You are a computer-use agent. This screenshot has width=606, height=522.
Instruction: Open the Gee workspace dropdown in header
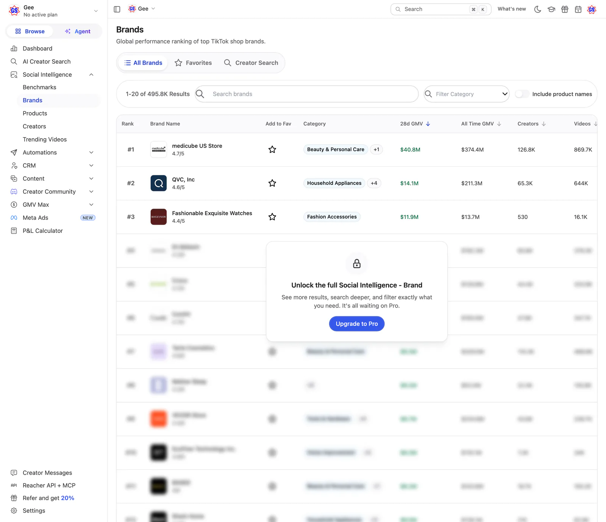[142, 9]
